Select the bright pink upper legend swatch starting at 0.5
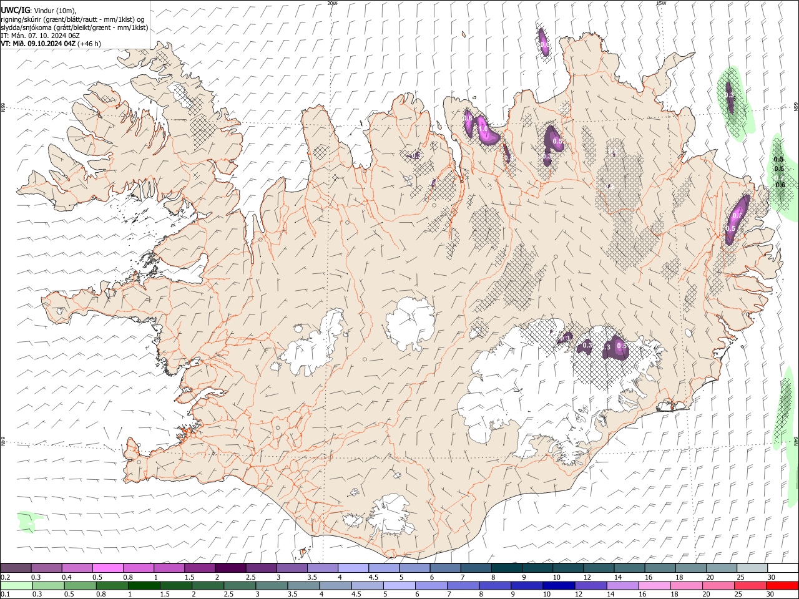 pos(107,568)
